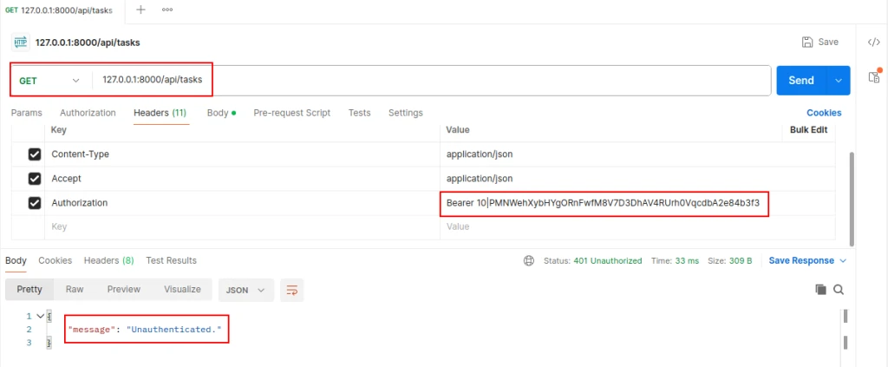Image resolution: width=888 pixels, height=367 pixels.
Task: Click the plus icon to open new tab
Action: pos(141,10)
